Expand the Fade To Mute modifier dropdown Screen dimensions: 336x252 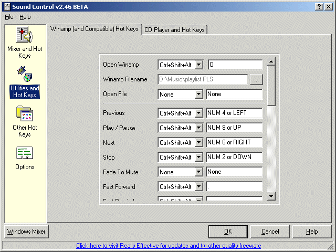coord(199,172)
